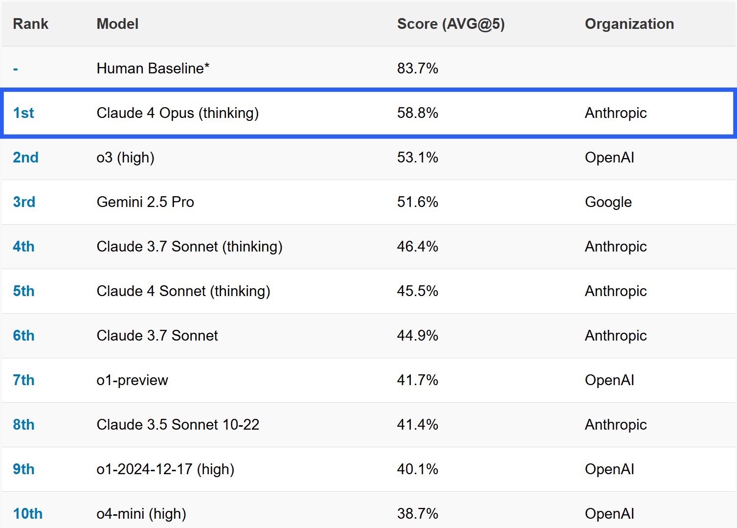Viewport: 737px width, 528px height.
Task: Click Anthropic organization in Claude 4 Opus row
Action: [616, 113]
